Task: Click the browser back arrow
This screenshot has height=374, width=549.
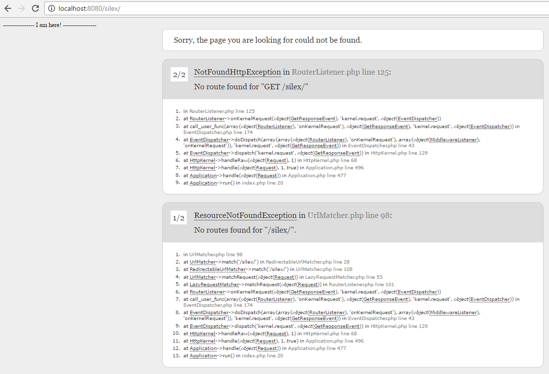Action: click(8, 8)
